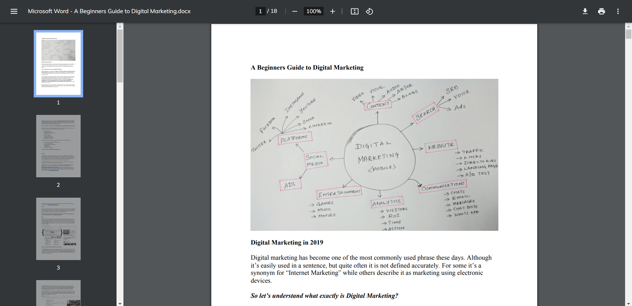This screenshot has height=306, width=632.
Task: Open page 2 thumbnail
Action: point(58,146)
